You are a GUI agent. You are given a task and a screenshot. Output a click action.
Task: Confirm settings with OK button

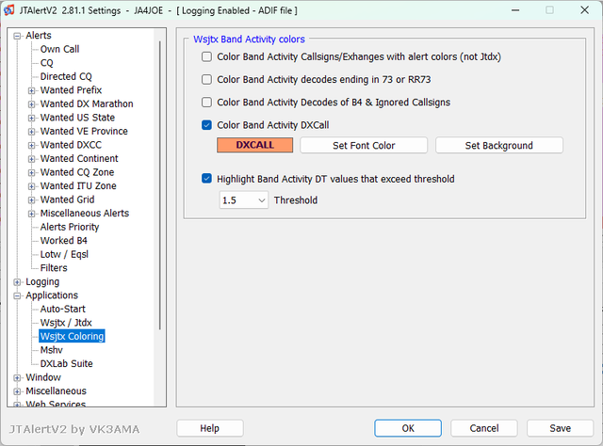(x=408, y=428)
